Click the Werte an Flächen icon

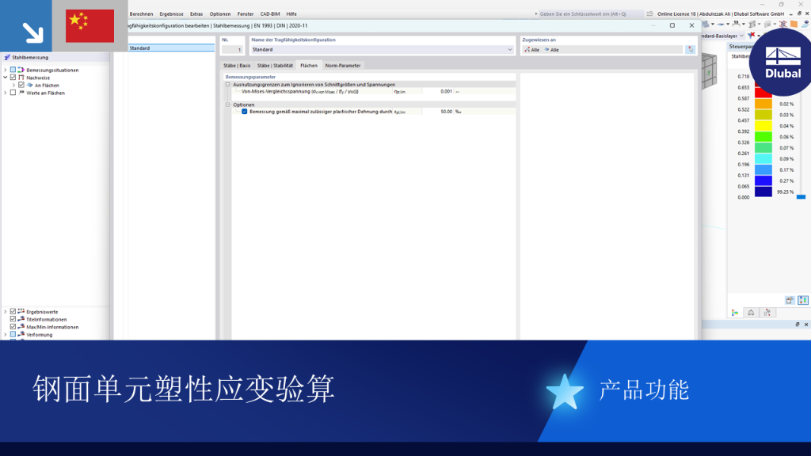tap(21, 93)
